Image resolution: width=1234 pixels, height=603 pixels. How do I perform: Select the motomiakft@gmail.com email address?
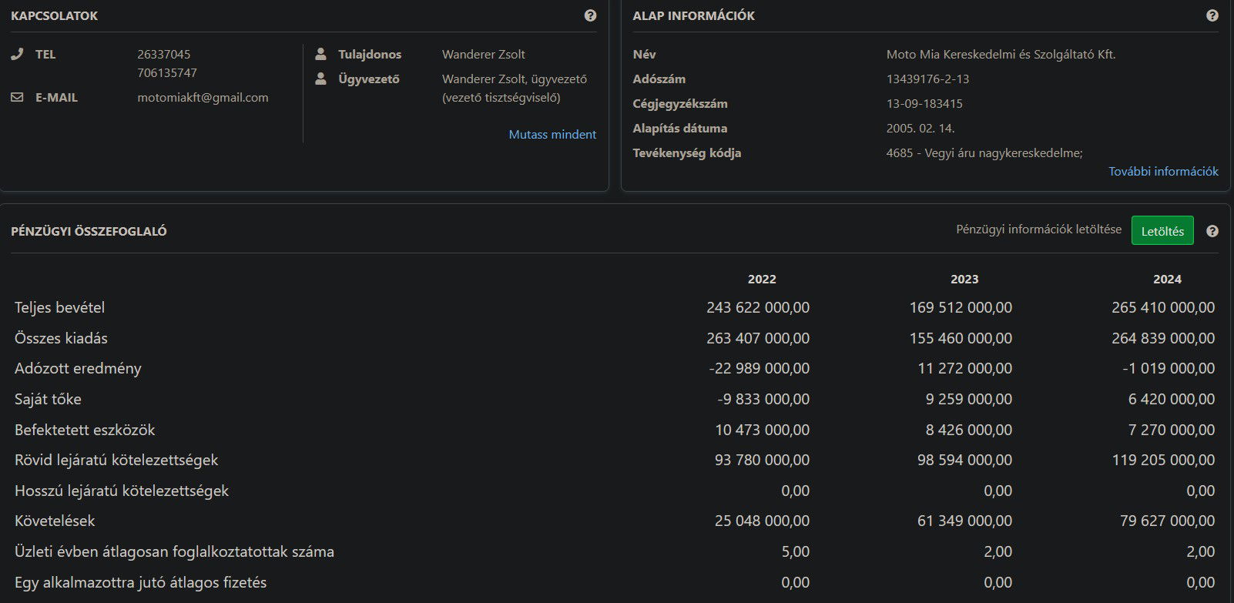pyautogui.click(x=203, y=98)
